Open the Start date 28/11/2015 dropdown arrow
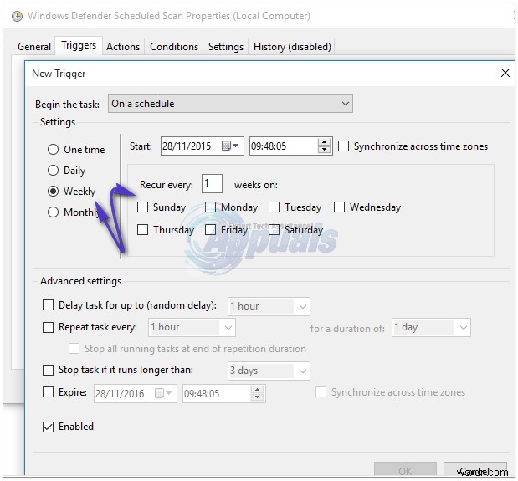This screenshot has height=481, width=518. (235, 146)
